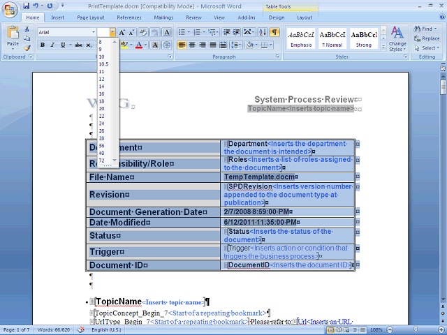Image resolution: width=447 pixels, height=335 pixels.
Task: Open line spacing dropdown
Action: [236, 45]
